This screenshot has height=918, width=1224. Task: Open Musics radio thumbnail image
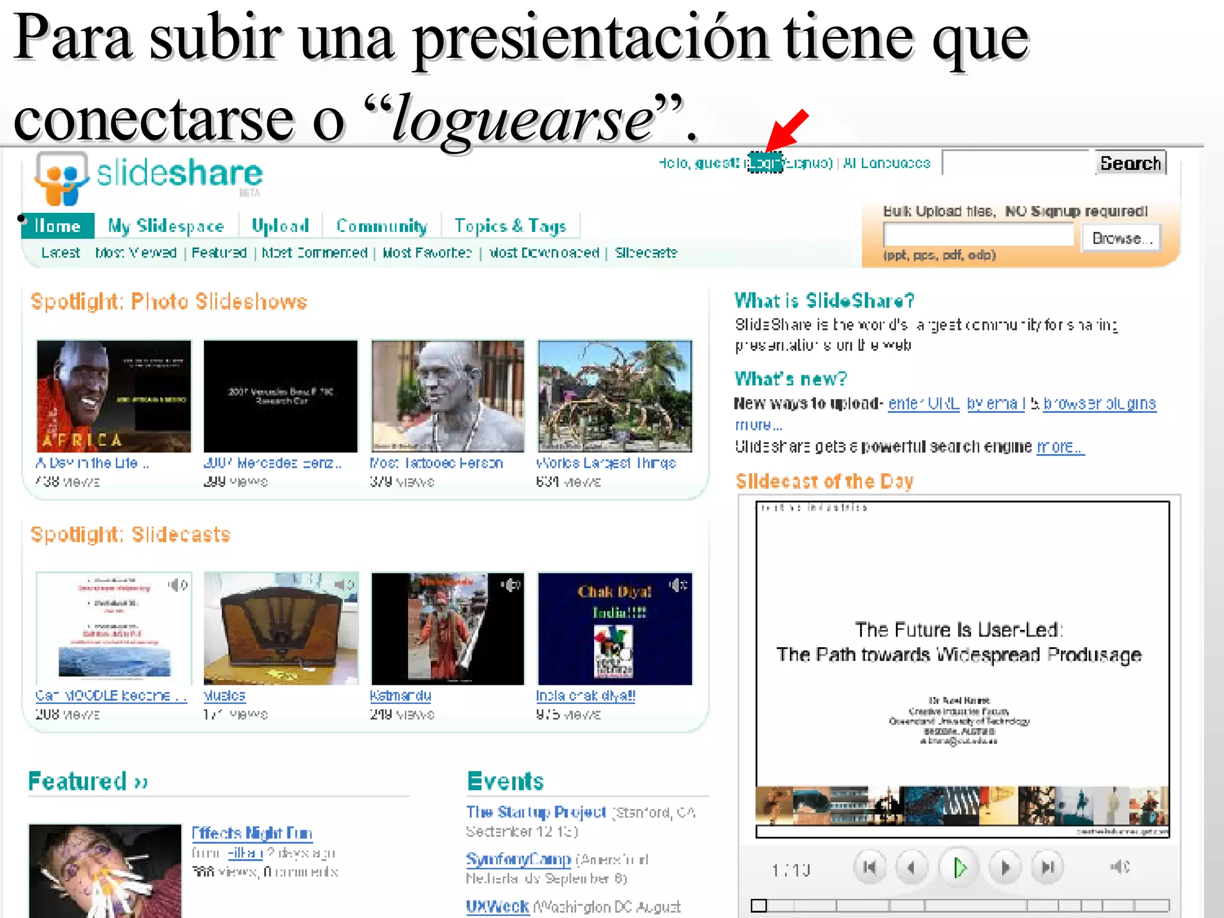click(281, 629)
